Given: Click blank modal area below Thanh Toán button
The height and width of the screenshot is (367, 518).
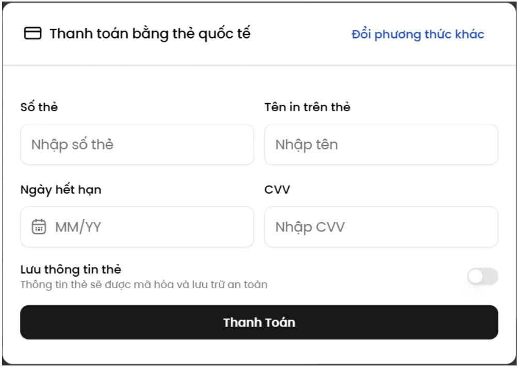Looking at the screenshot, I should click(259, 351).
